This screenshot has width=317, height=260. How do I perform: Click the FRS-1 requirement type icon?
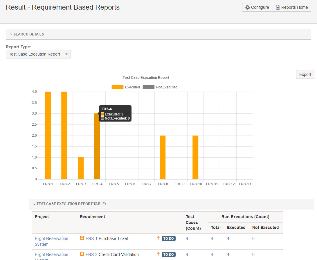[x=82, y=238]
